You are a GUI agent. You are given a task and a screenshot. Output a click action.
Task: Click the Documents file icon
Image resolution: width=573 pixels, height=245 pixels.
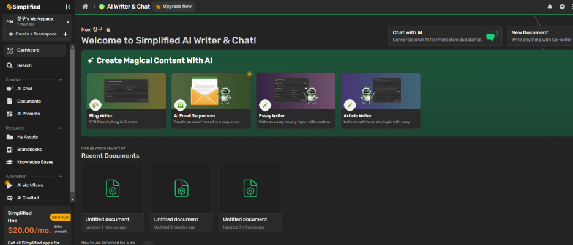[x=10, y=101]
